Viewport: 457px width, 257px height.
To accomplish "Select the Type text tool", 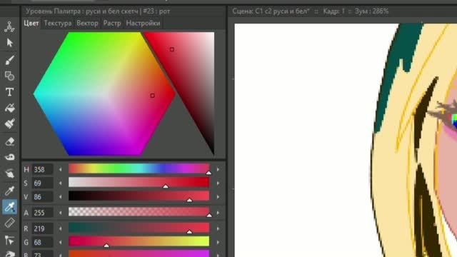I will pyautogui.click(x=9, y=92).
